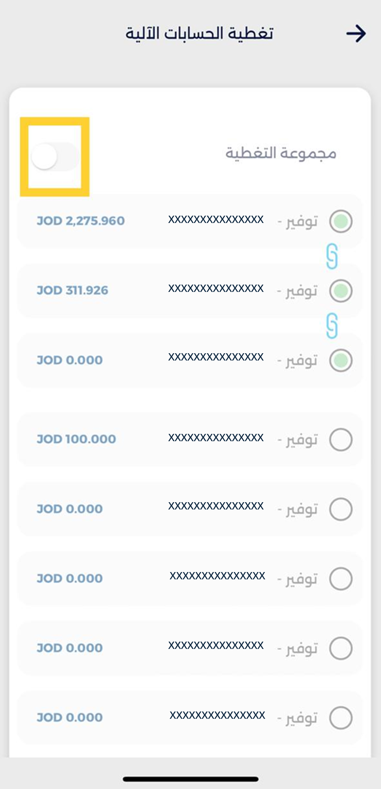Screen dimensions: 381x789
Task: Select unchecked radio directly below JOD 100.000 row
Action: 341,509
